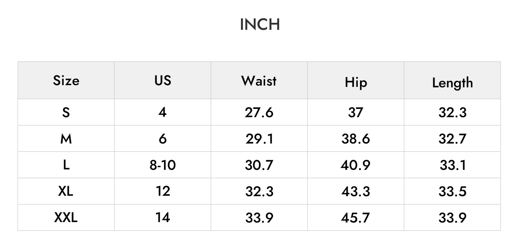
Task: Click the INCH heading above the table
Action: (260, 25)
